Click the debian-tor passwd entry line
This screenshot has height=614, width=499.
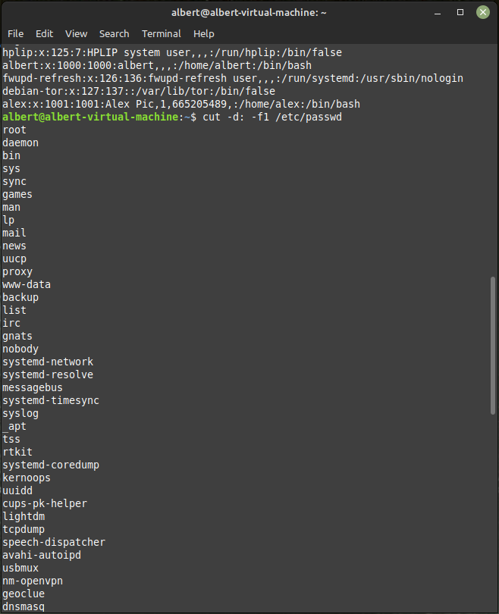pyautogui.click(x=139, y=91)
